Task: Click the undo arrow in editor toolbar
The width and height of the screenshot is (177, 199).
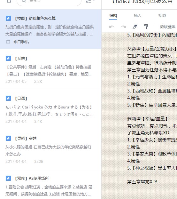Action: click(x=112, y=27)
